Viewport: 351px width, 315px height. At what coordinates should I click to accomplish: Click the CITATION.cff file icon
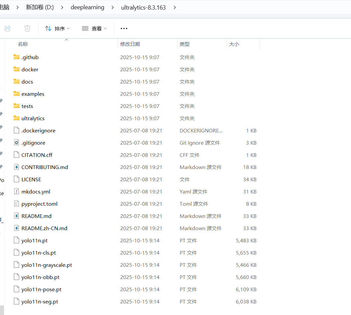[x=16, y=155]
